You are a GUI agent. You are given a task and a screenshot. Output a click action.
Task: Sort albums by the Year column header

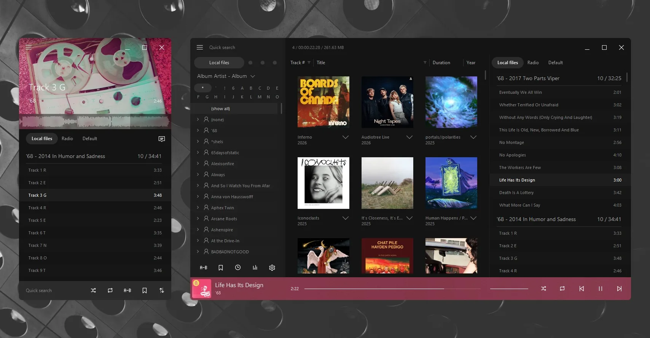click(x=471, y=63)
